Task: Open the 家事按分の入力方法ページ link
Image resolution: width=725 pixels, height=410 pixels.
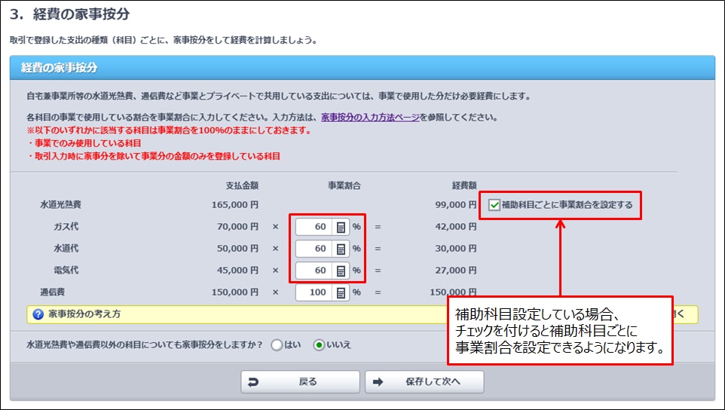Action: [x=369, y=118]
